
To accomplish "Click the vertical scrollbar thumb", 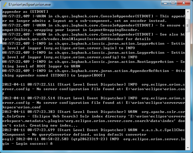I will (188, 26).
